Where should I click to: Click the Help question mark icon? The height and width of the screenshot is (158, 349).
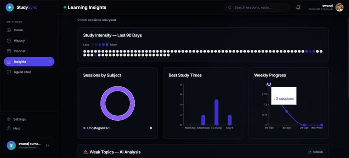pos(9,128)
